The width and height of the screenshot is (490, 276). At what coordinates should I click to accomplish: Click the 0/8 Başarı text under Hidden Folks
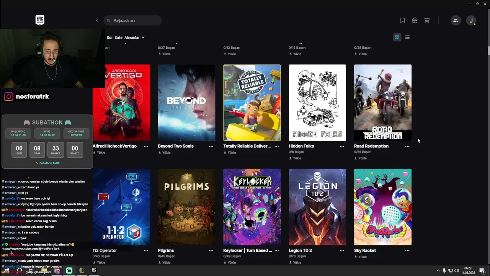click(x=297, y=152)
